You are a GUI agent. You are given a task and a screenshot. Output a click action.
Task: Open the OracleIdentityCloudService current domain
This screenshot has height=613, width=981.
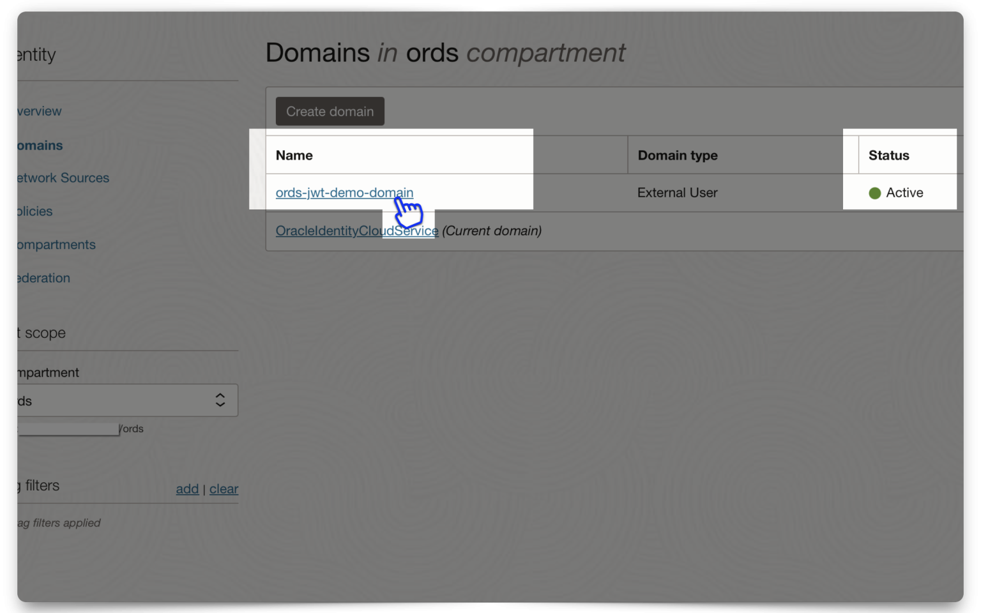(x=356, y=231)
